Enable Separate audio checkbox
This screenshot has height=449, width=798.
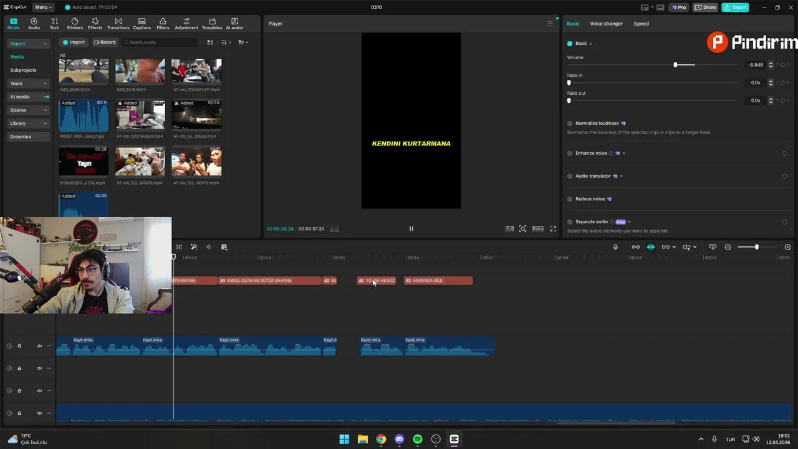pyautogui.click(x=570, y=222)
